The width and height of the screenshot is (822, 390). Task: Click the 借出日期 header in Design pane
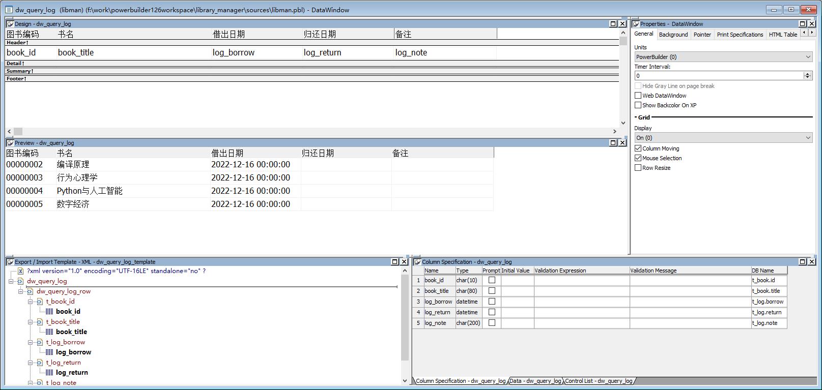229,34
